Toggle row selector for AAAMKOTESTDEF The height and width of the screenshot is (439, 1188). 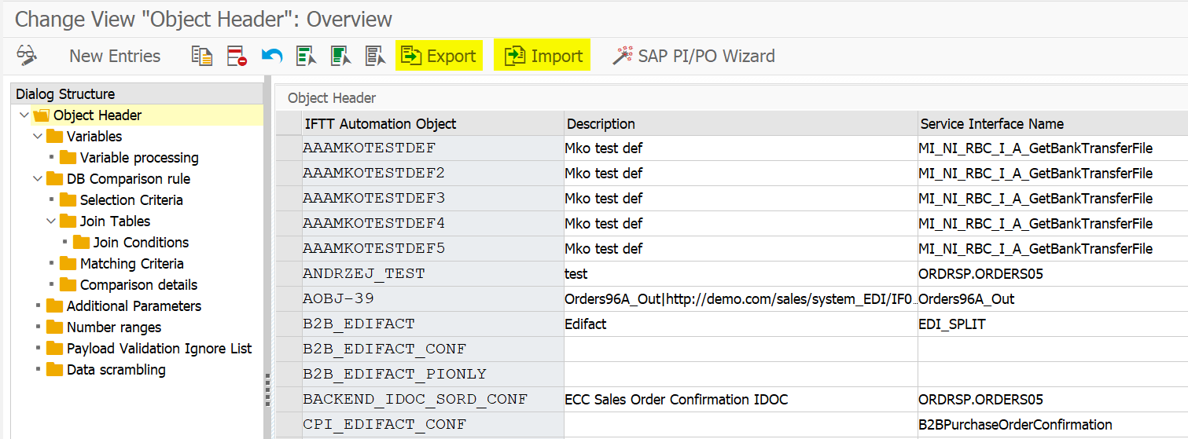[289, 148]
